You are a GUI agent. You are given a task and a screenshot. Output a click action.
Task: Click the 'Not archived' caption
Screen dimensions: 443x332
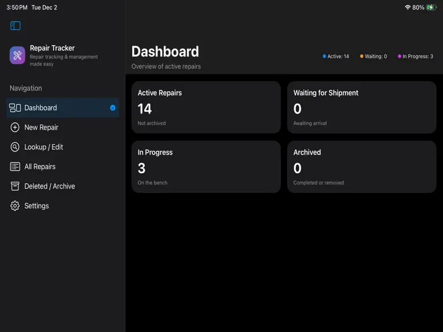pos(152,123)
